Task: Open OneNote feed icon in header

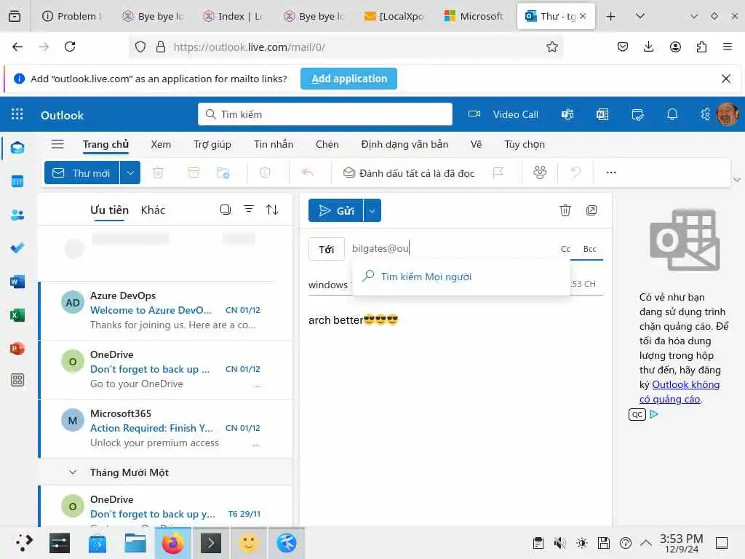Action: pos(602,114)
